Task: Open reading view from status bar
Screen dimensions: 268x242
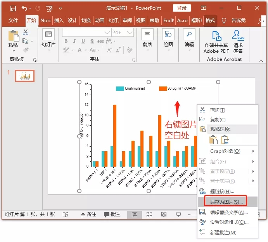Action: [164, 214]
